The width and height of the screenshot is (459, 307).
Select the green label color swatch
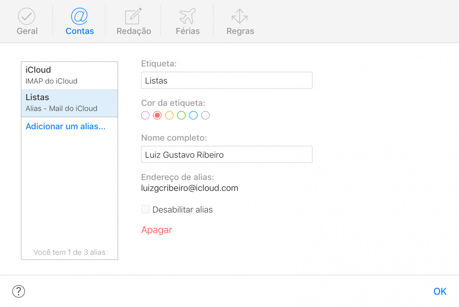point(181,115)
